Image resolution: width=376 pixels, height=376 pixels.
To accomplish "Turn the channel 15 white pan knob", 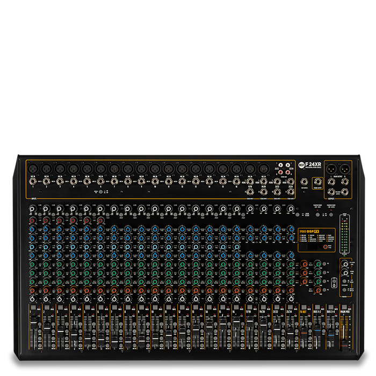I will pos(223,299).
